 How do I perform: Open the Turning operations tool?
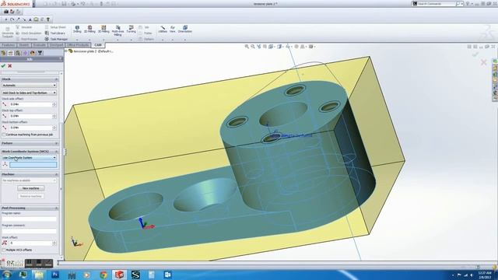131,30
